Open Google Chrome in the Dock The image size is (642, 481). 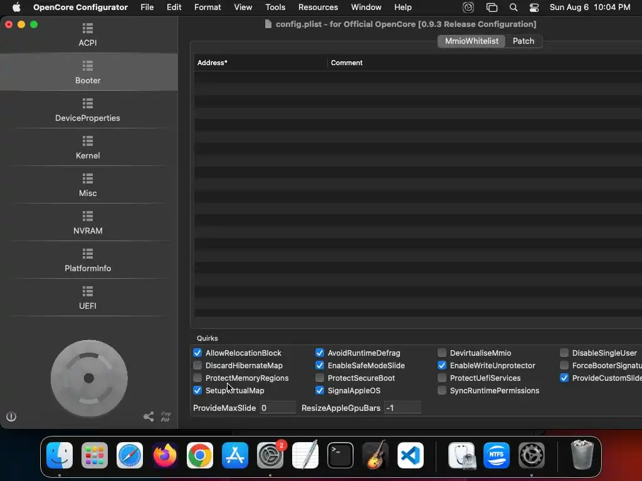(200, 455)
